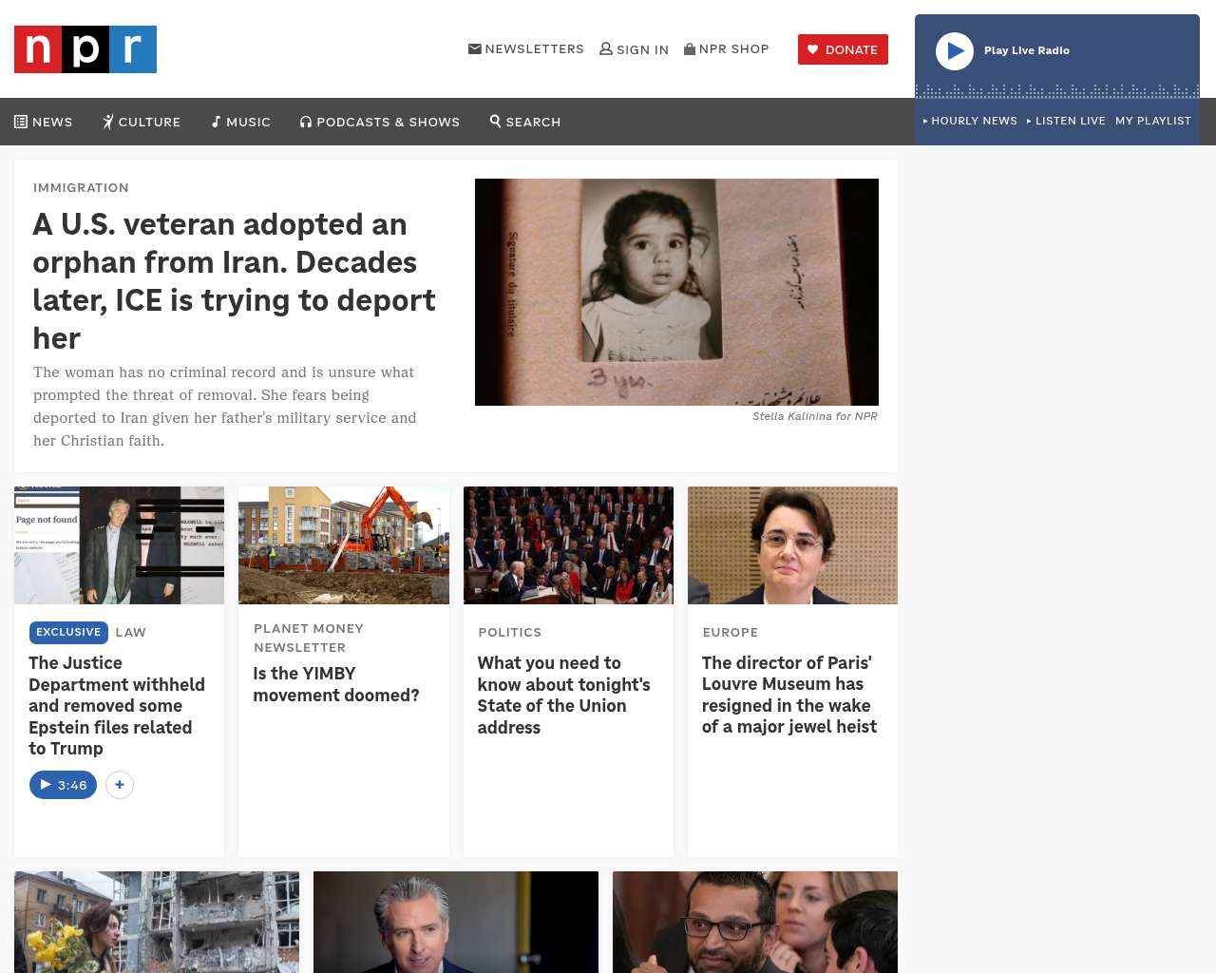The height and width of the screenshot is (973, 1216).
Task: Click the Sign In person icon
Action: pos(606,48)
